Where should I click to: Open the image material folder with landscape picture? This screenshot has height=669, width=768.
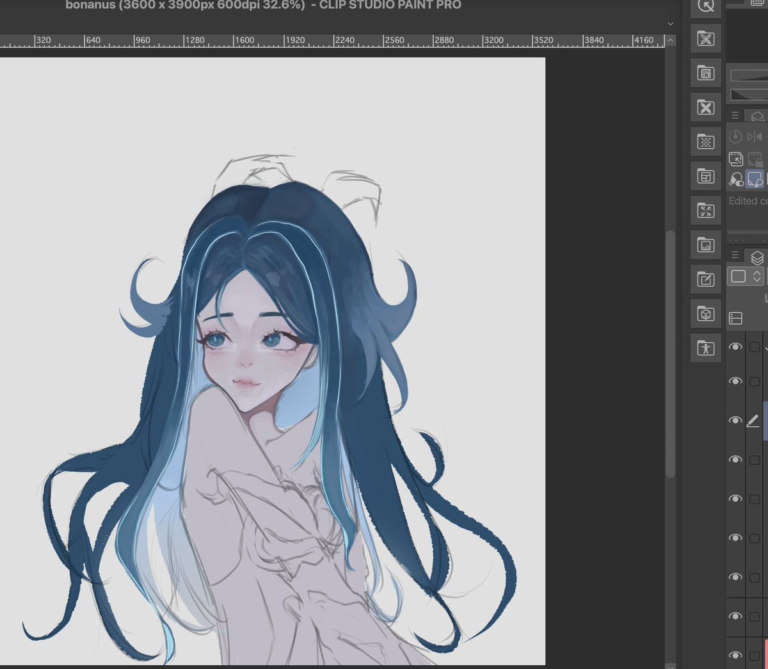[x=706, y=245]
